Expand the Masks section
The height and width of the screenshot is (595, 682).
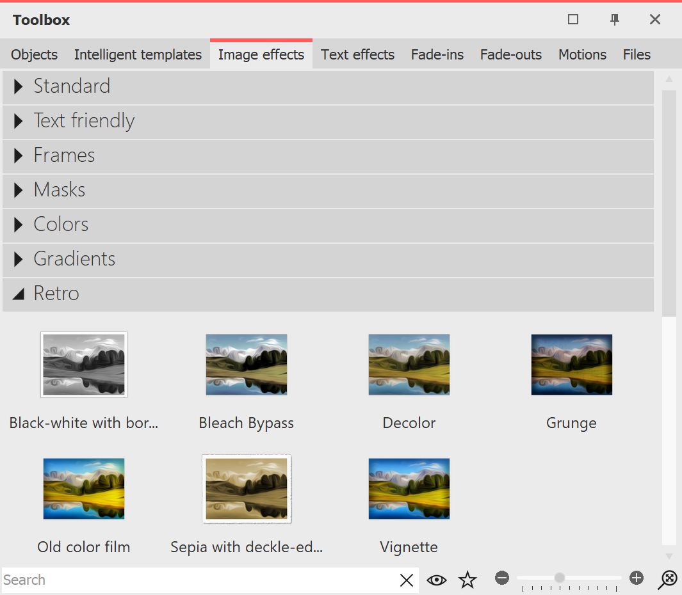coord(59,189)
